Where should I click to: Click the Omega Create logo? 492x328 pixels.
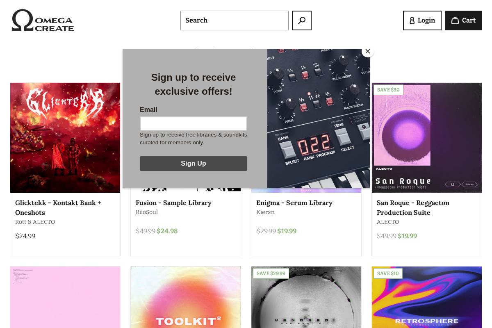coord(43,20)
